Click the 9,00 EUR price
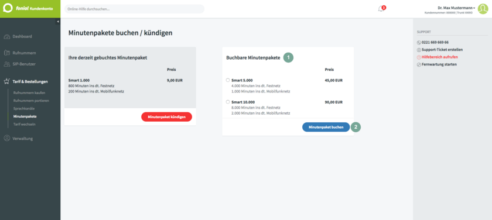 tap(175, 80)
